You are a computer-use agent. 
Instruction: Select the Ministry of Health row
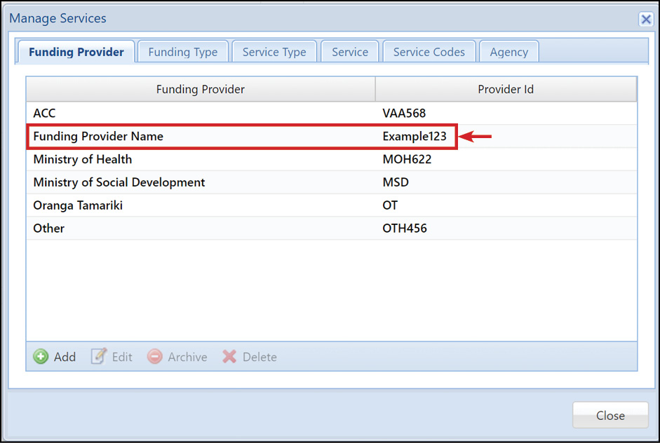332,159
